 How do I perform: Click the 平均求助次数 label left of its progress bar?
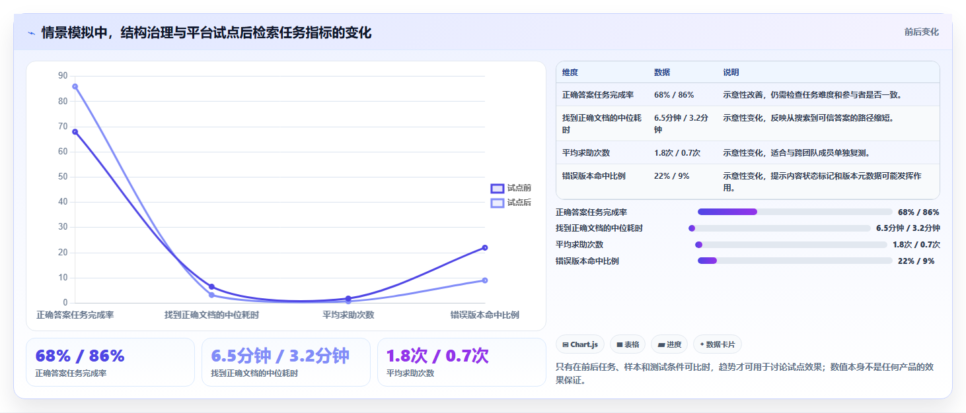579,245
